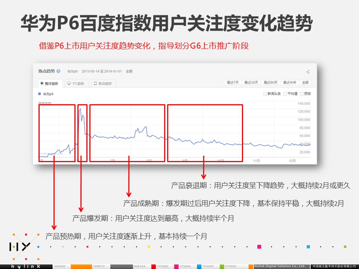Open the 全国 region selector
The height and width of the screenshot is (269, 359).
pos(129,71)
